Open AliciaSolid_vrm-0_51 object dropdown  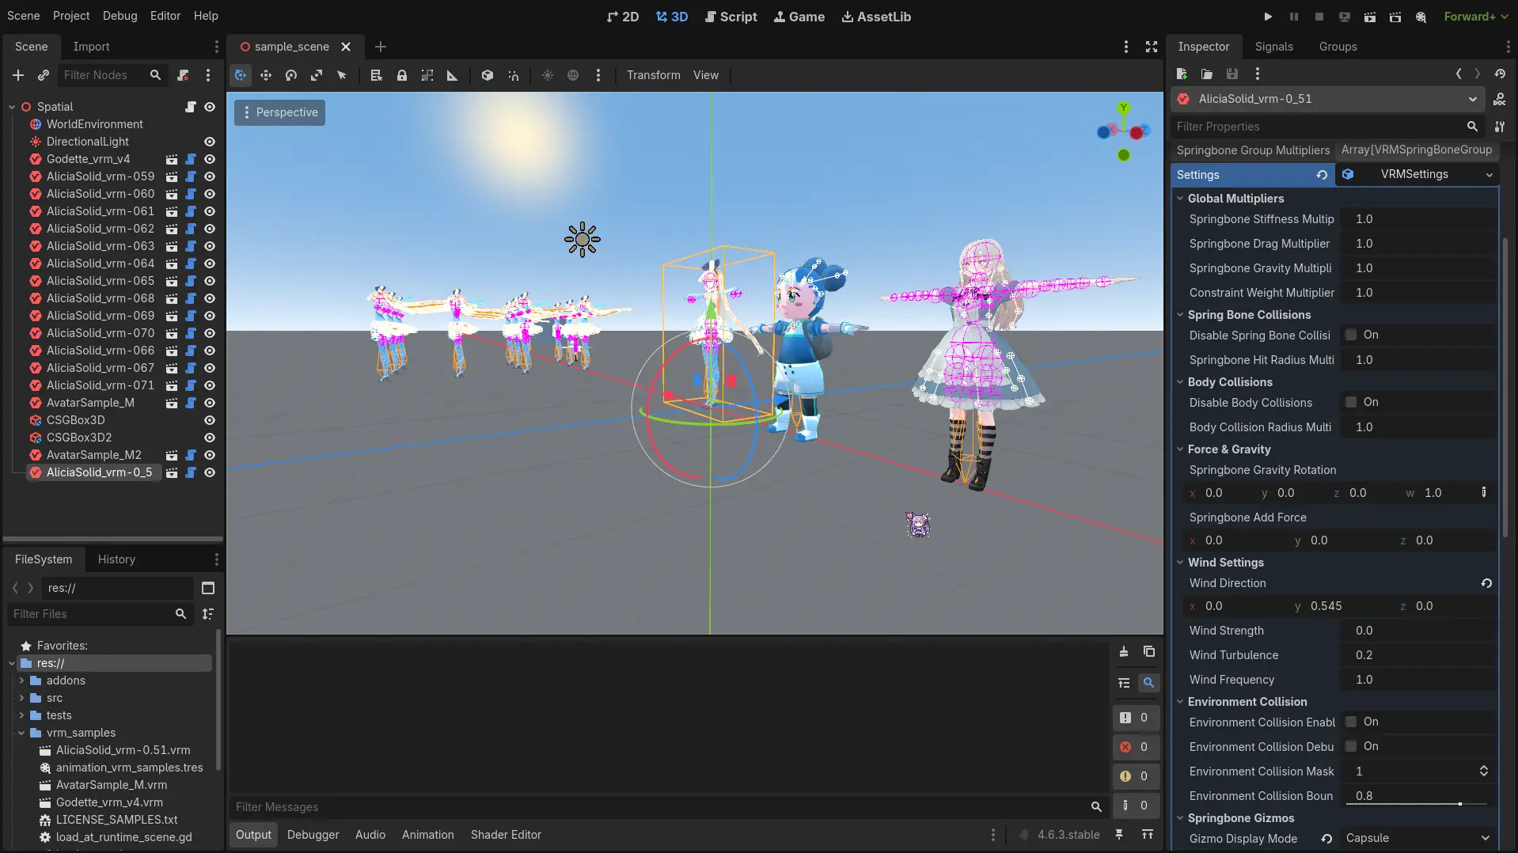pos(1329,99)
